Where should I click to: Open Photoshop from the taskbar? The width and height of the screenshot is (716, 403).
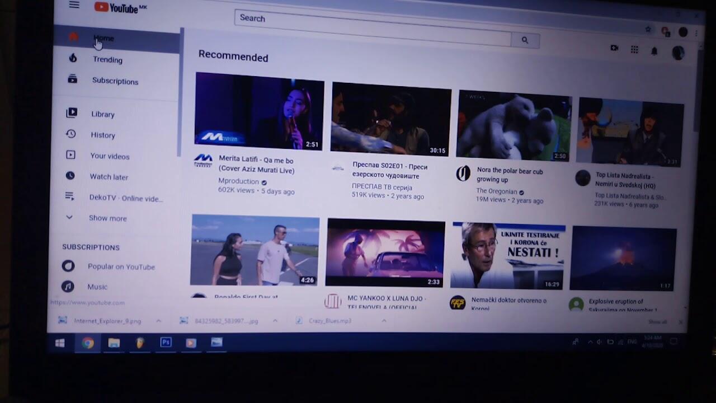click(x=166, y=342)
